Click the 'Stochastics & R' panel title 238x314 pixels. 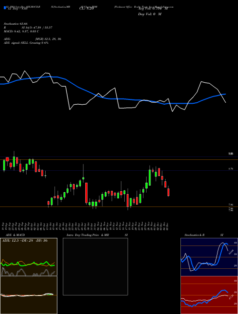point(194,235)
